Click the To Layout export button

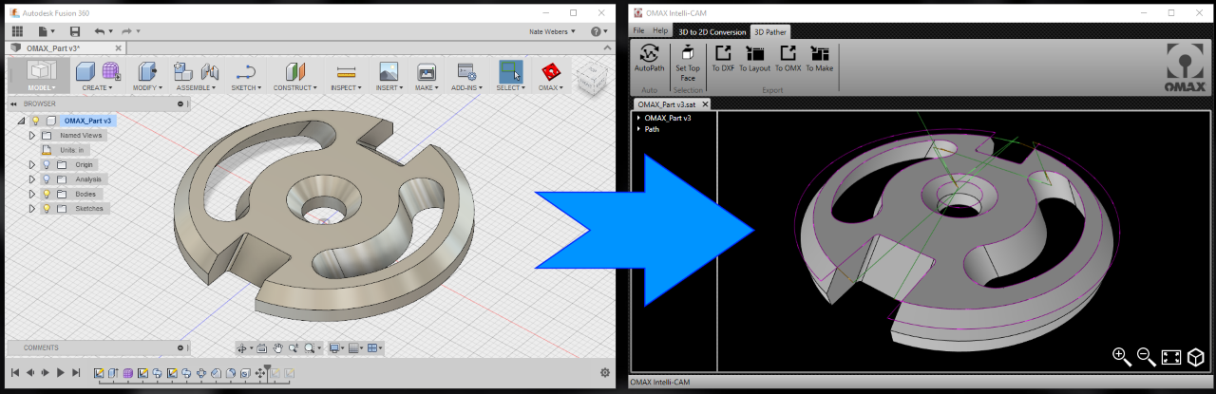tap(755, 60)
